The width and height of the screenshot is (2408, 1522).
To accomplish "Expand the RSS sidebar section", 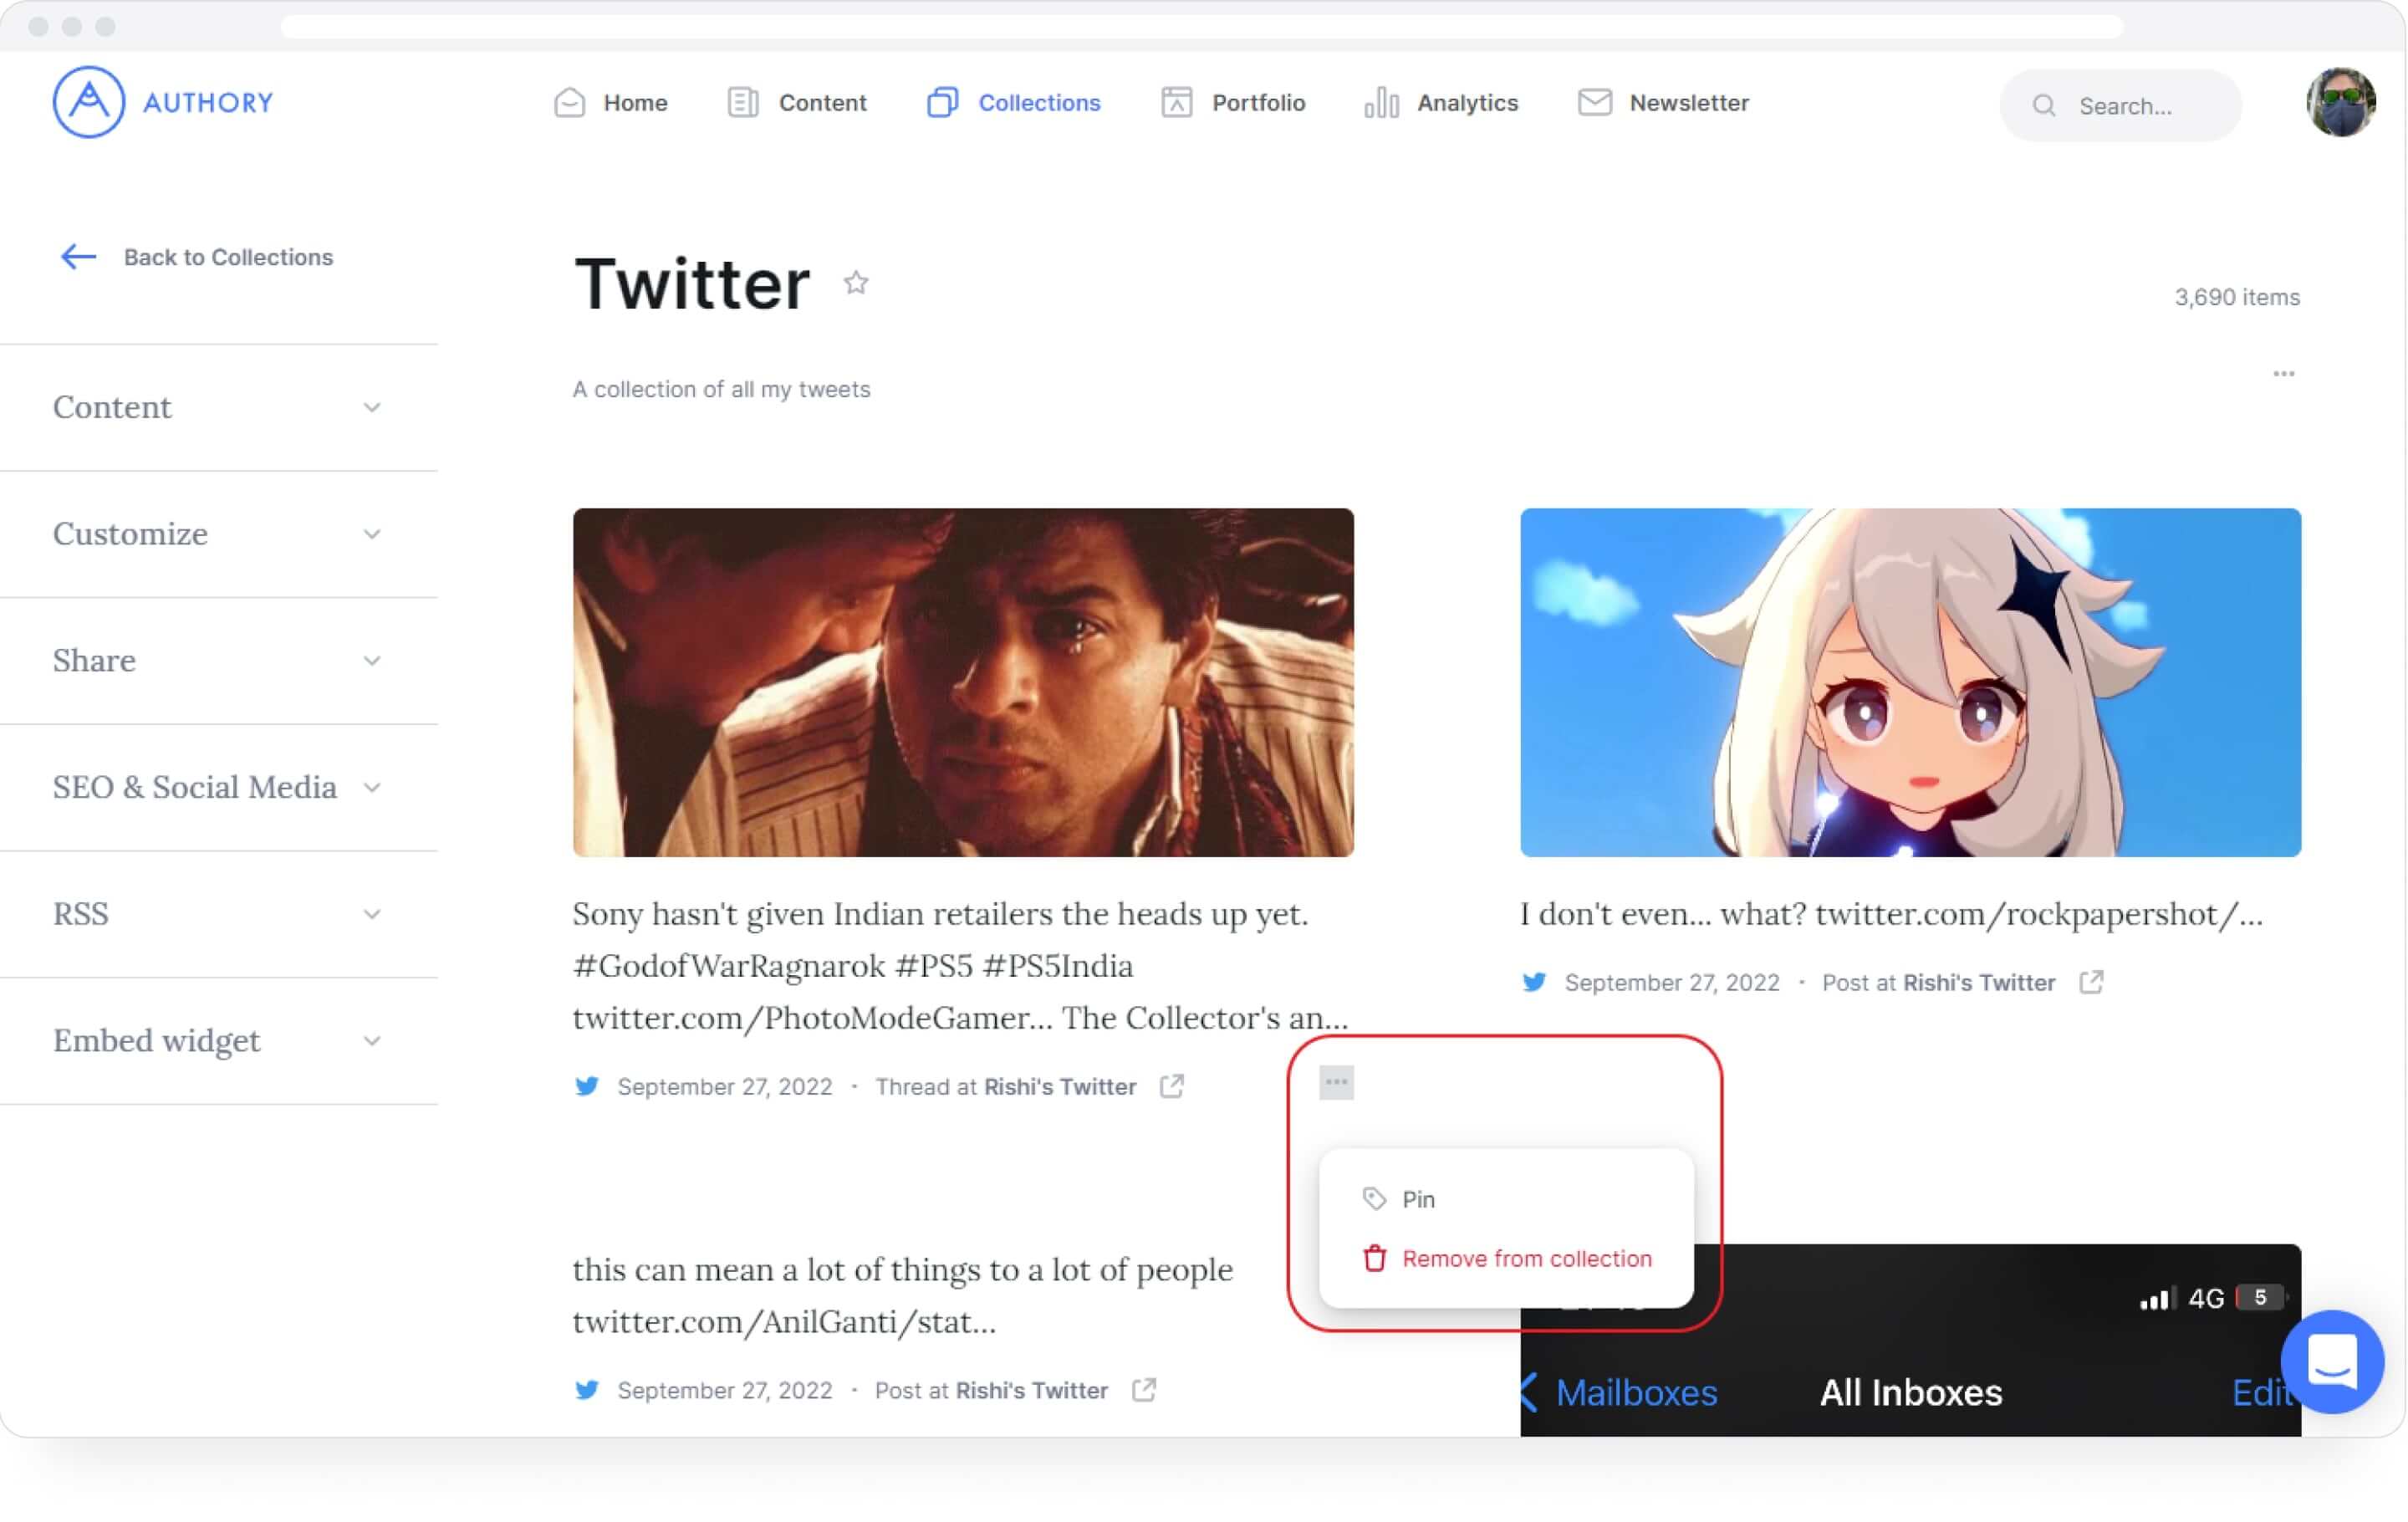I will (x=218, y=914).
